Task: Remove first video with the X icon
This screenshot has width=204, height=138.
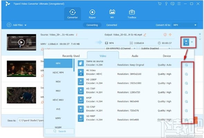Action: pos(200,34)
